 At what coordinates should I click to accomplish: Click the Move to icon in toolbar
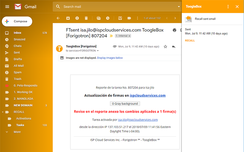pos(120,18)
